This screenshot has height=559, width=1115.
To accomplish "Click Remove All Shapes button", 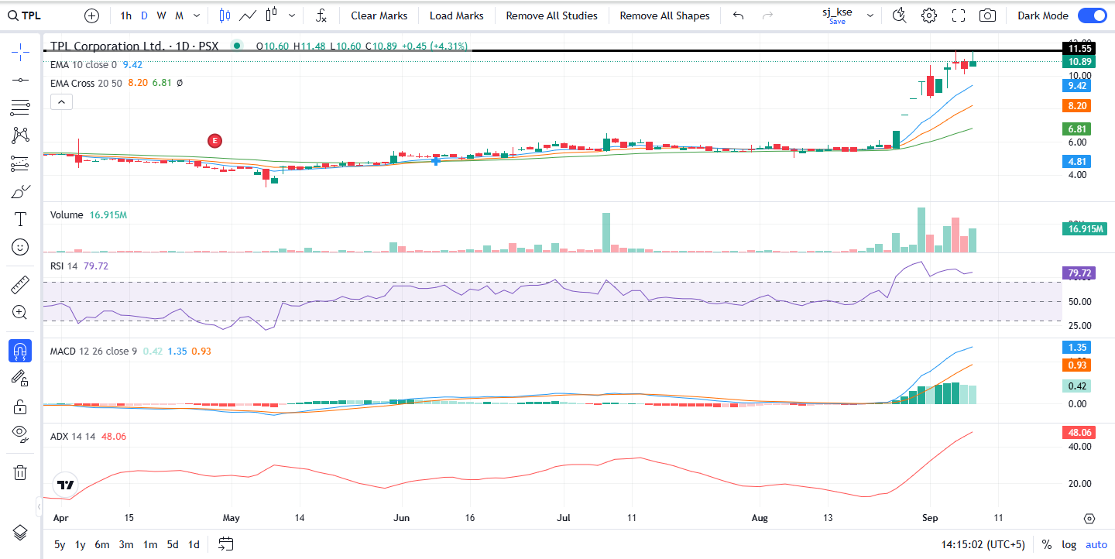I will [665, 15].
